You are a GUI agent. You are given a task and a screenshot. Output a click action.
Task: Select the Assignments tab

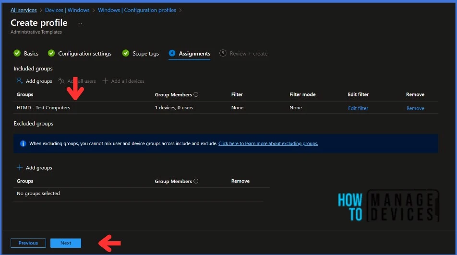pyautogui.click(x=194, y=54)
